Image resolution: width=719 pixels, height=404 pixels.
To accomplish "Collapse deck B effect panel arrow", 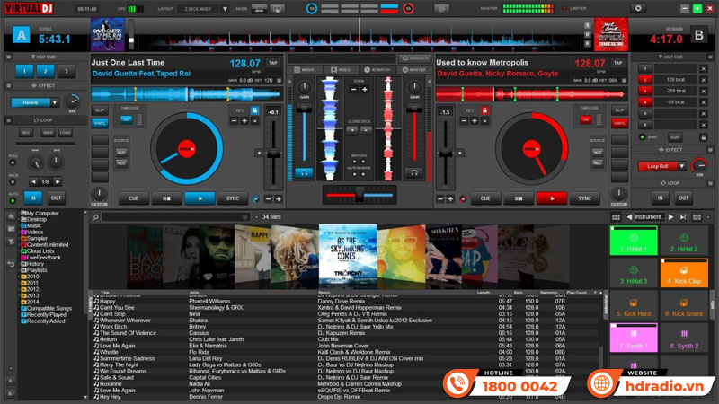I will pyautogui.click(x=710, y=150).
